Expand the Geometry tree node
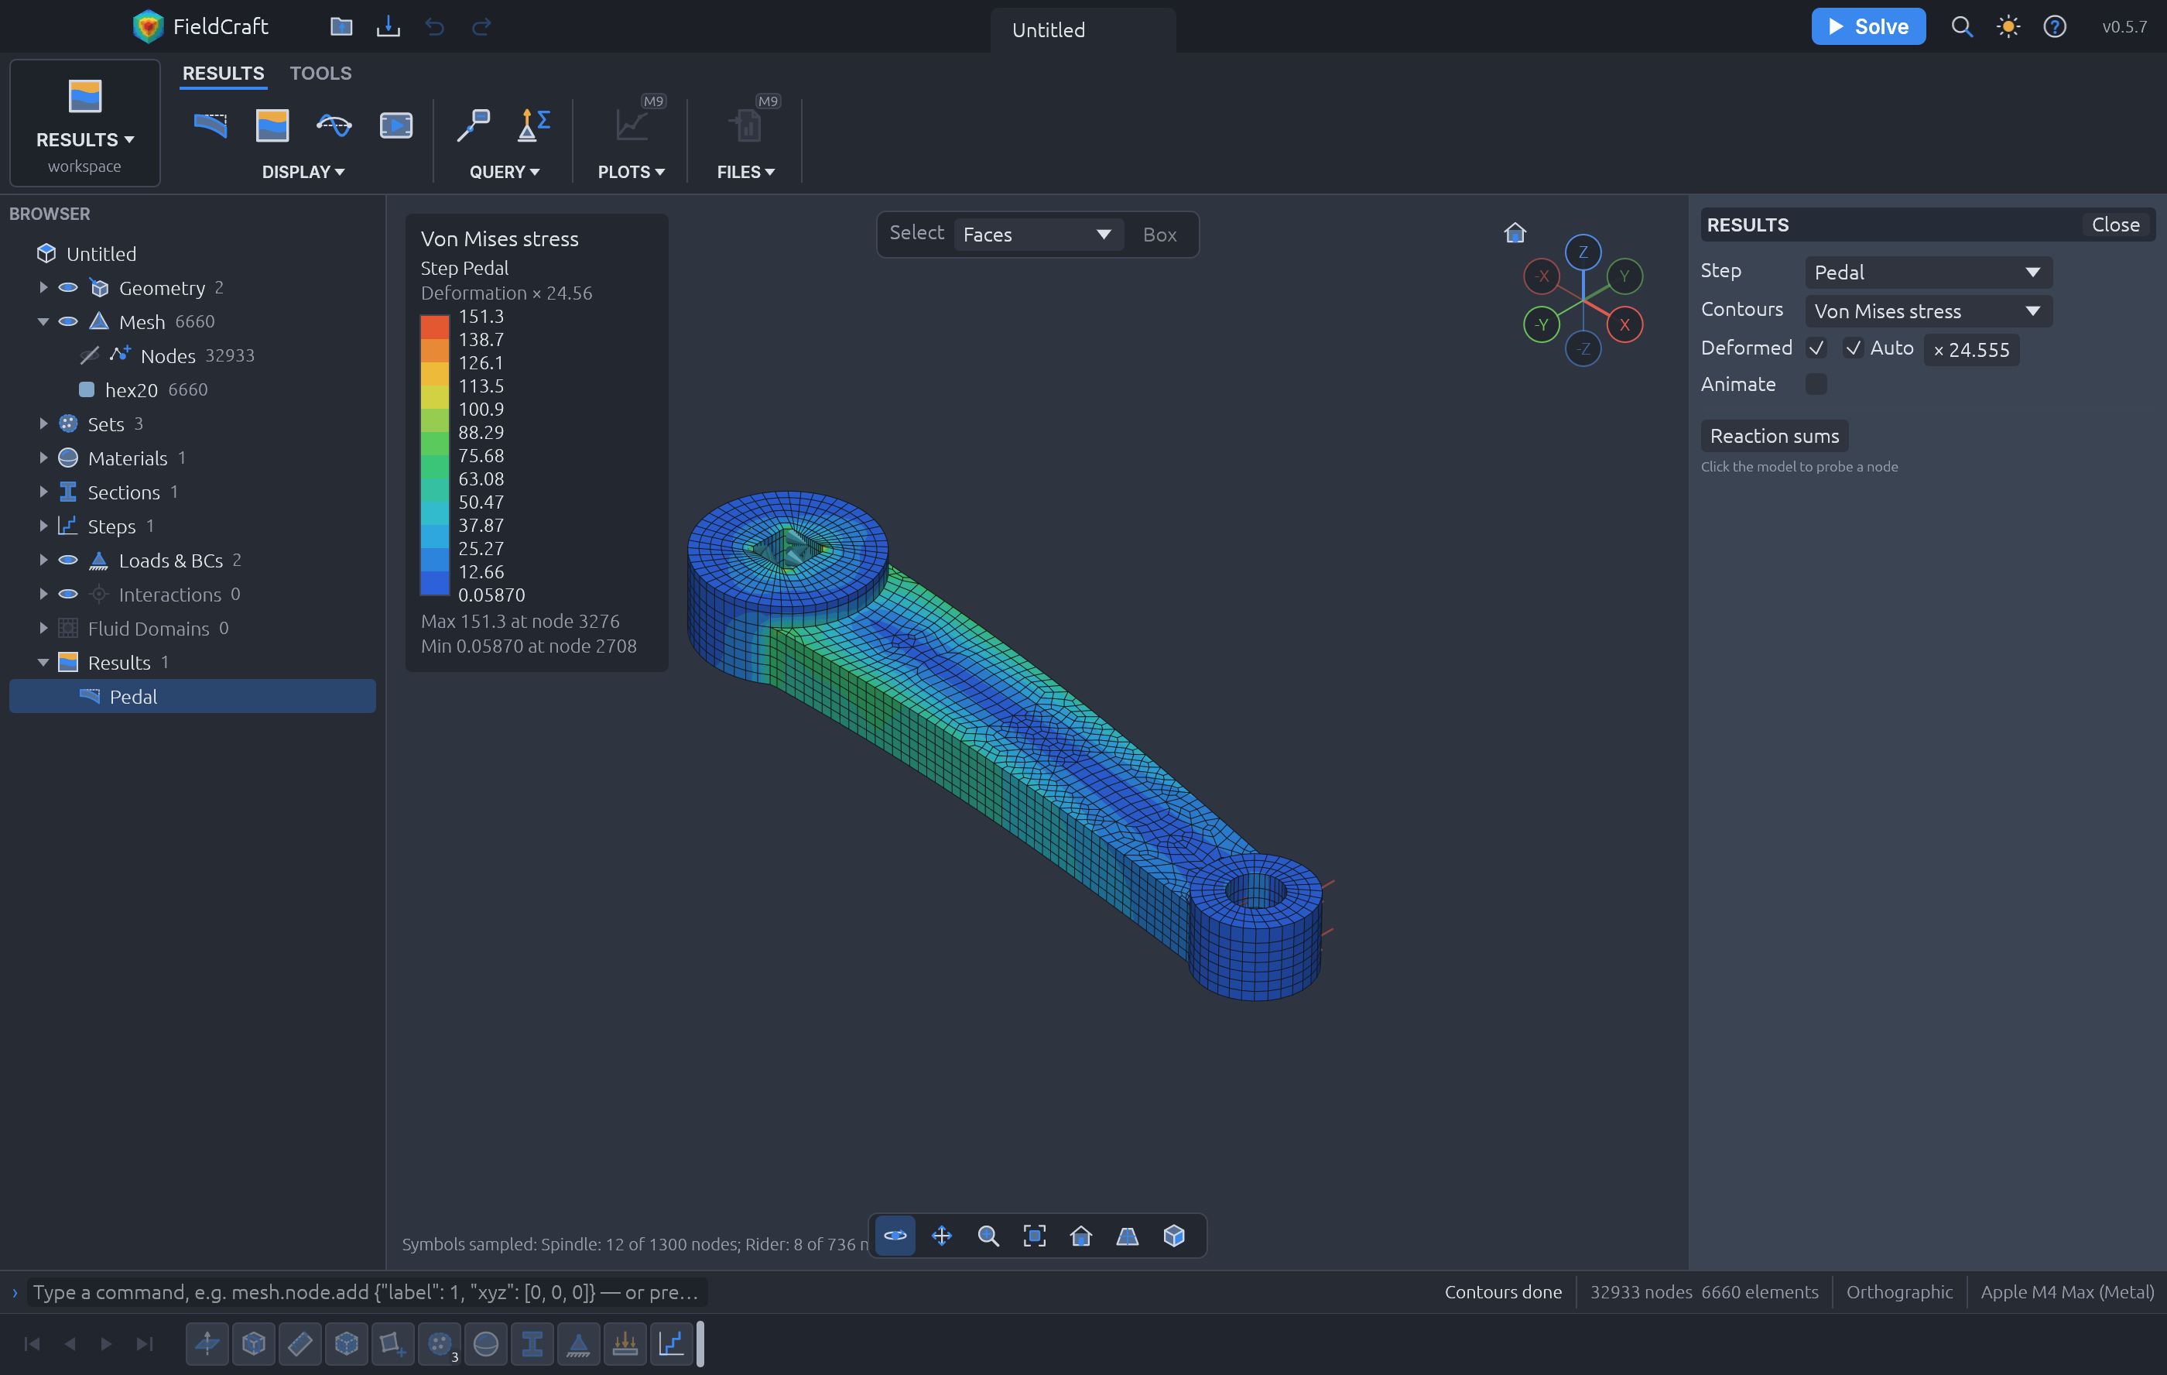 [43, 287]
